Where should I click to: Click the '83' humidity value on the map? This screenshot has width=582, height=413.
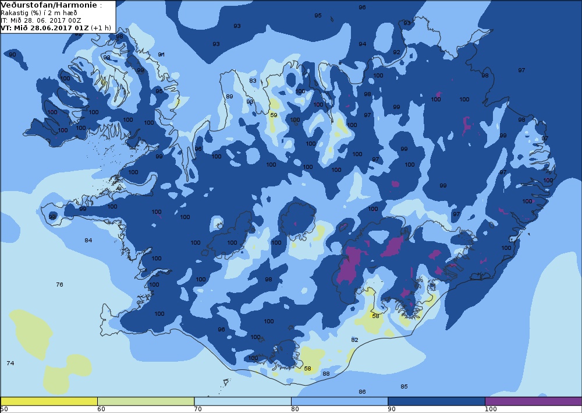point(253,80)
